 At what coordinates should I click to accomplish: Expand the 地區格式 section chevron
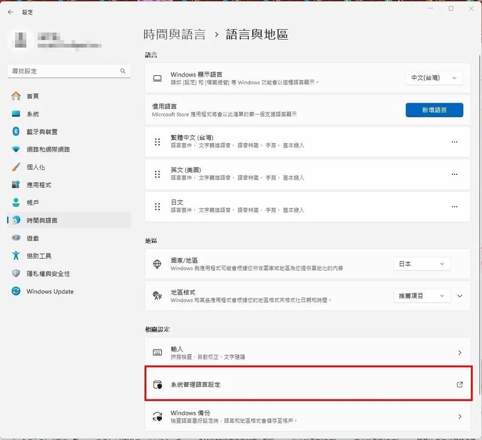coord(459,296)
